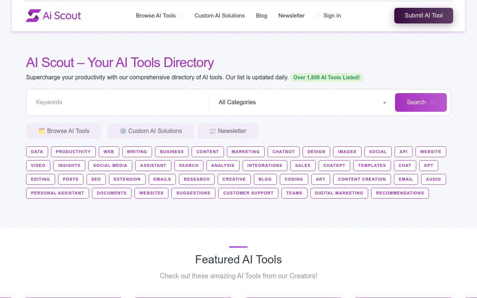Screen dimensions: 477x298
Task: Select the SEO tag
Action: (x=96, y=179)
